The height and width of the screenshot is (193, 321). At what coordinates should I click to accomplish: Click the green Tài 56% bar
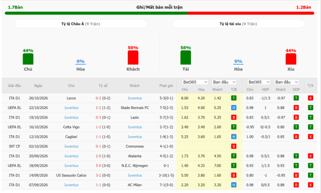tap(186, 58)
